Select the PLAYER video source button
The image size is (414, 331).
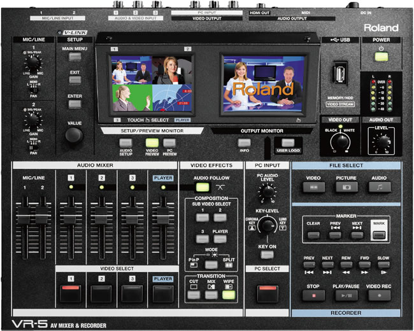tap(163, 293)
